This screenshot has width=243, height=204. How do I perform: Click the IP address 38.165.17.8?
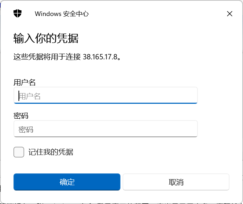(100, 57)
